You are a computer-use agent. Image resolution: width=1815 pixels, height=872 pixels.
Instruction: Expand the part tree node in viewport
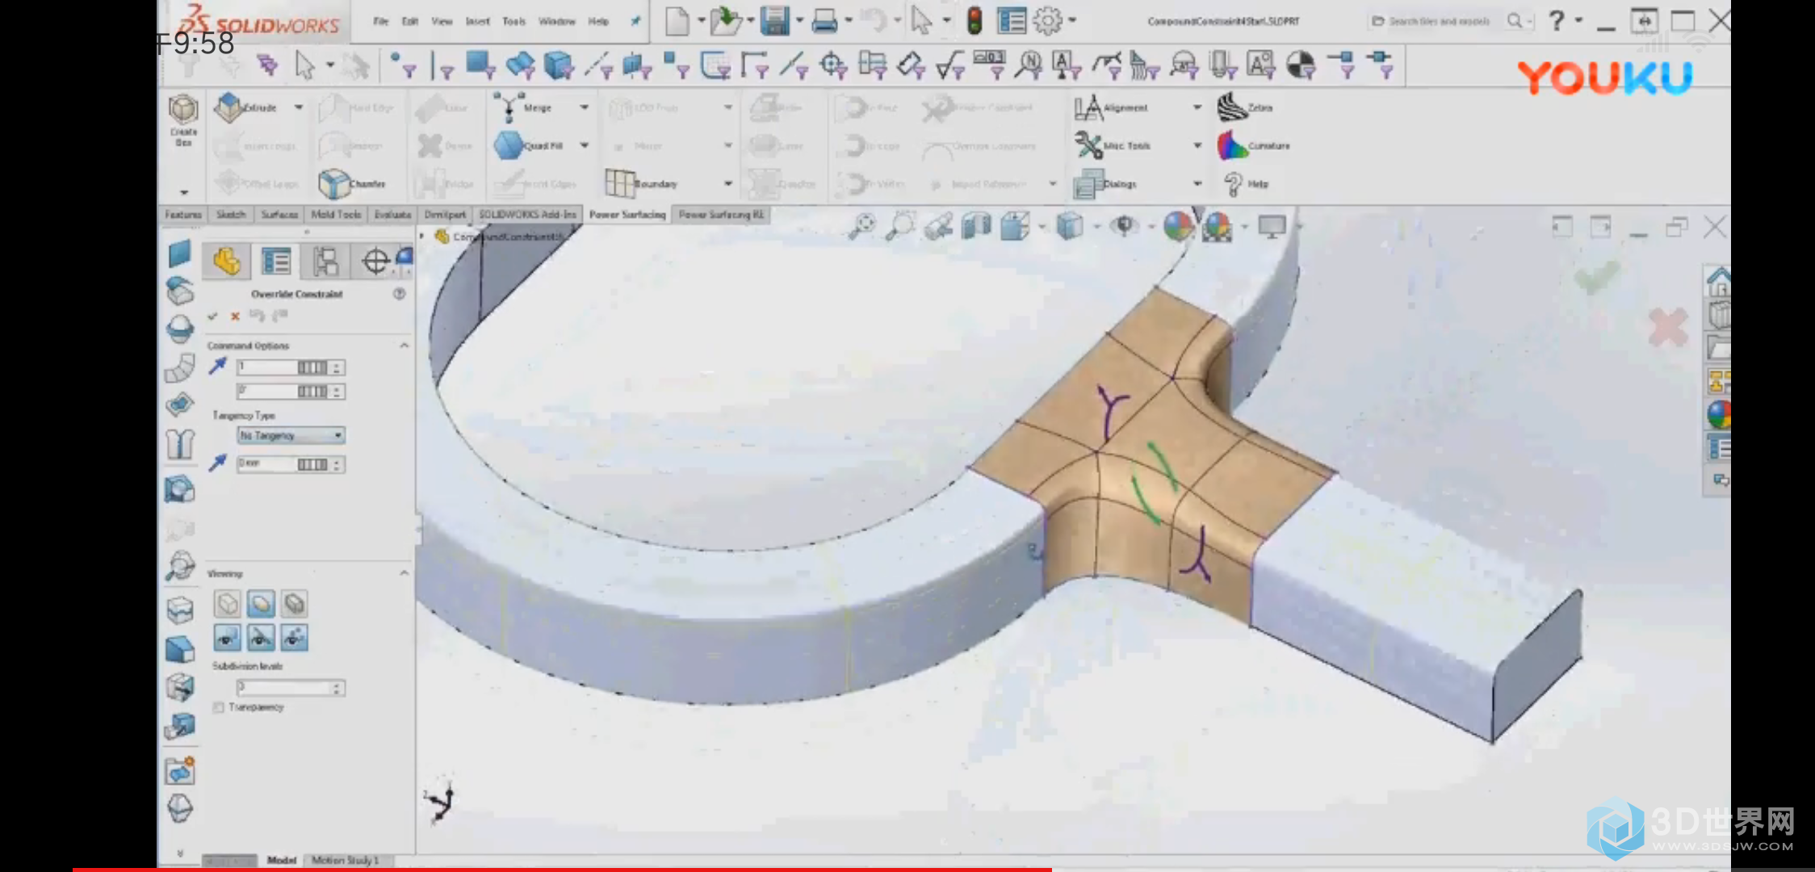click(x=422, y=236)
